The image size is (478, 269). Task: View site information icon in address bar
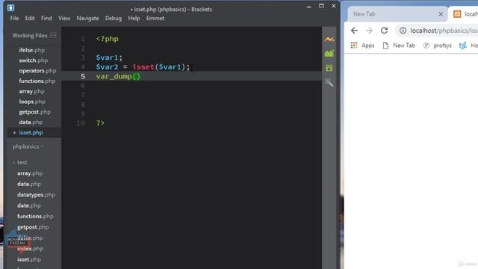[403, 31]
